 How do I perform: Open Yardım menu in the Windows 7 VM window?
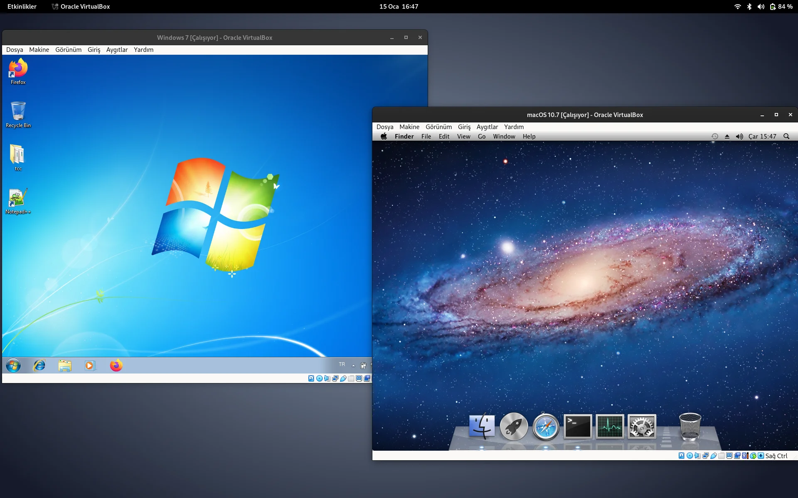coord(144,50)
